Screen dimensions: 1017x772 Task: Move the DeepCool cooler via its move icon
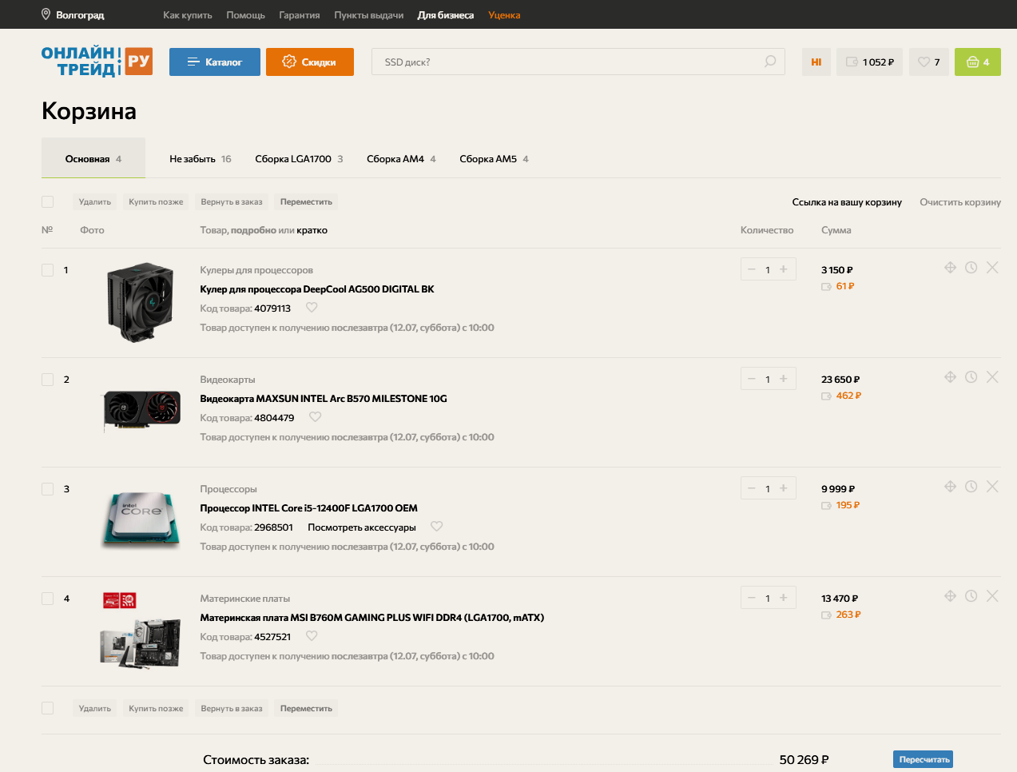[950, 268]
